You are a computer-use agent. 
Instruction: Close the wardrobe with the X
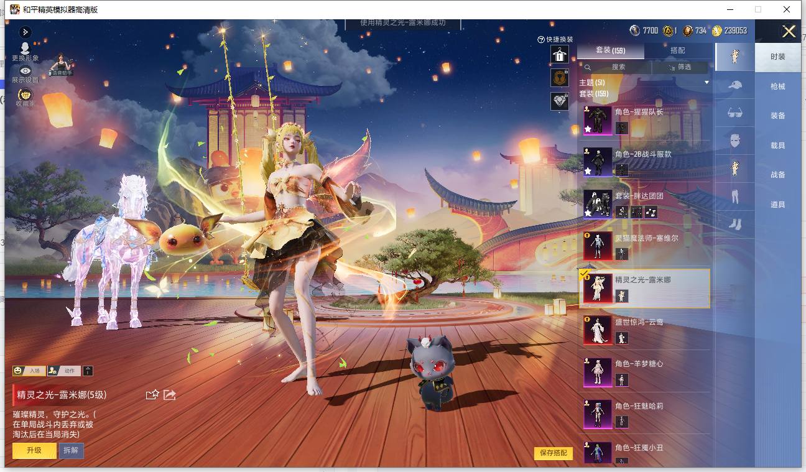tap(789, 32)
